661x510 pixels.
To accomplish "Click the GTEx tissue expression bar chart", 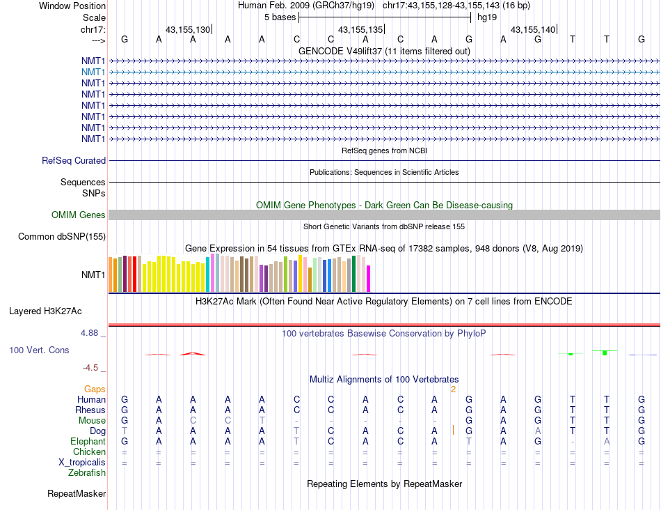I will pyautogui.click(x=239, y=273).
